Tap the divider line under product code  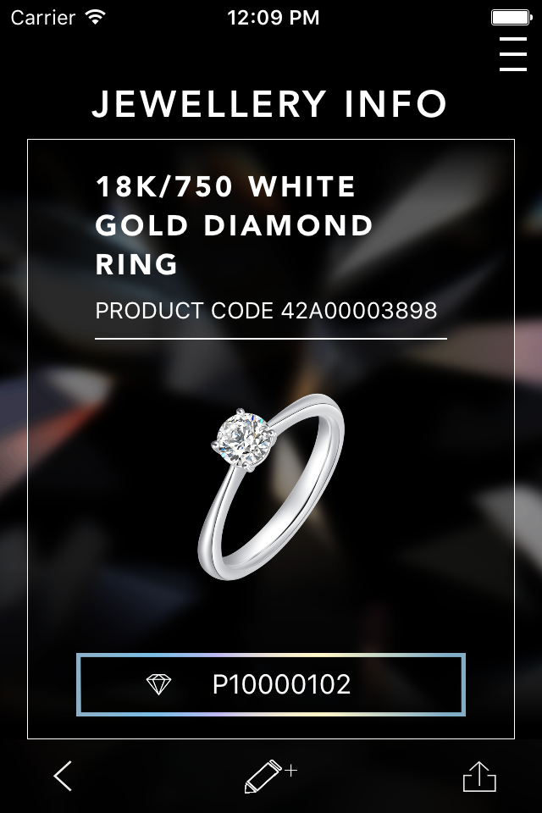click(x=271, y=339)
